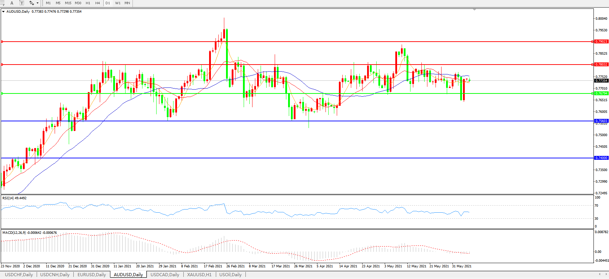
Task: Open the arrows tool dropdown arrow
Action: (37, 3)
